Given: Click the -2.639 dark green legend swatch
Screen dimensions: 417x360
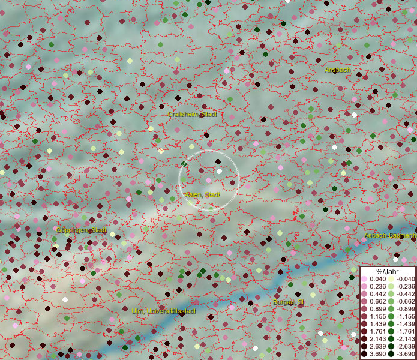Looking at the screenshot, I should tap(391, 346).
